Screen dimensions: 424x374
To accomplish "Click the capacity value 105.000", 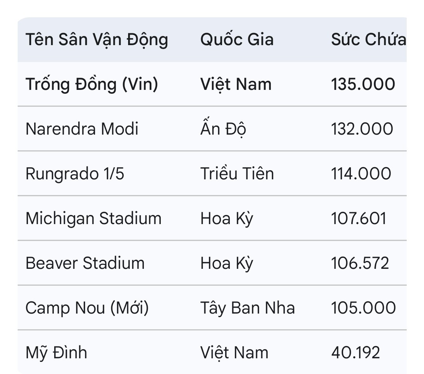I will tap(363, 308).
